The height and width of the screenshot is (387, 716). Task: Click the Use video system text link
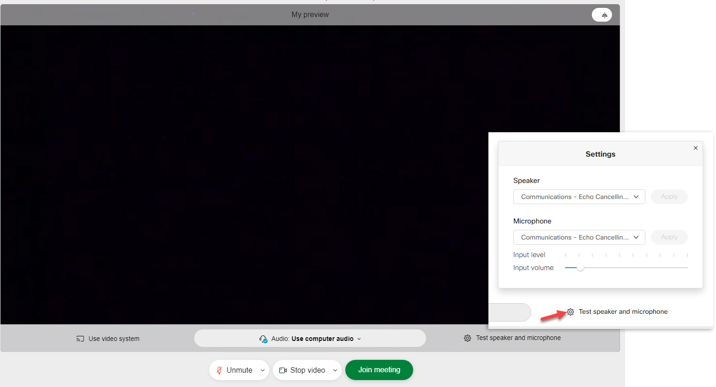[x=114, y=339]
